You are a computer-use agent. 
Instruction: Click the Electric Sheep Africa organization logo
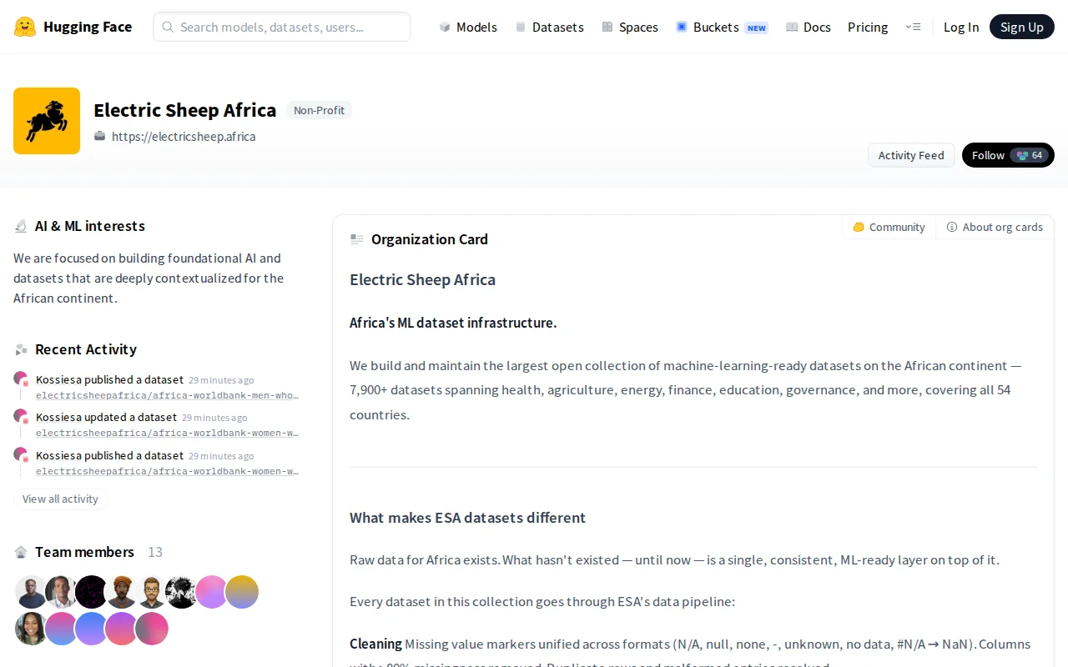pyautogui.click(x=47, y=121)
